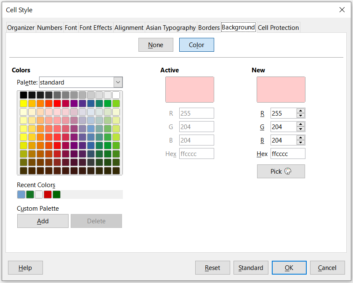Click the New G input field
353x283 pixels.
pyautogui.click(x=284, y=127)
